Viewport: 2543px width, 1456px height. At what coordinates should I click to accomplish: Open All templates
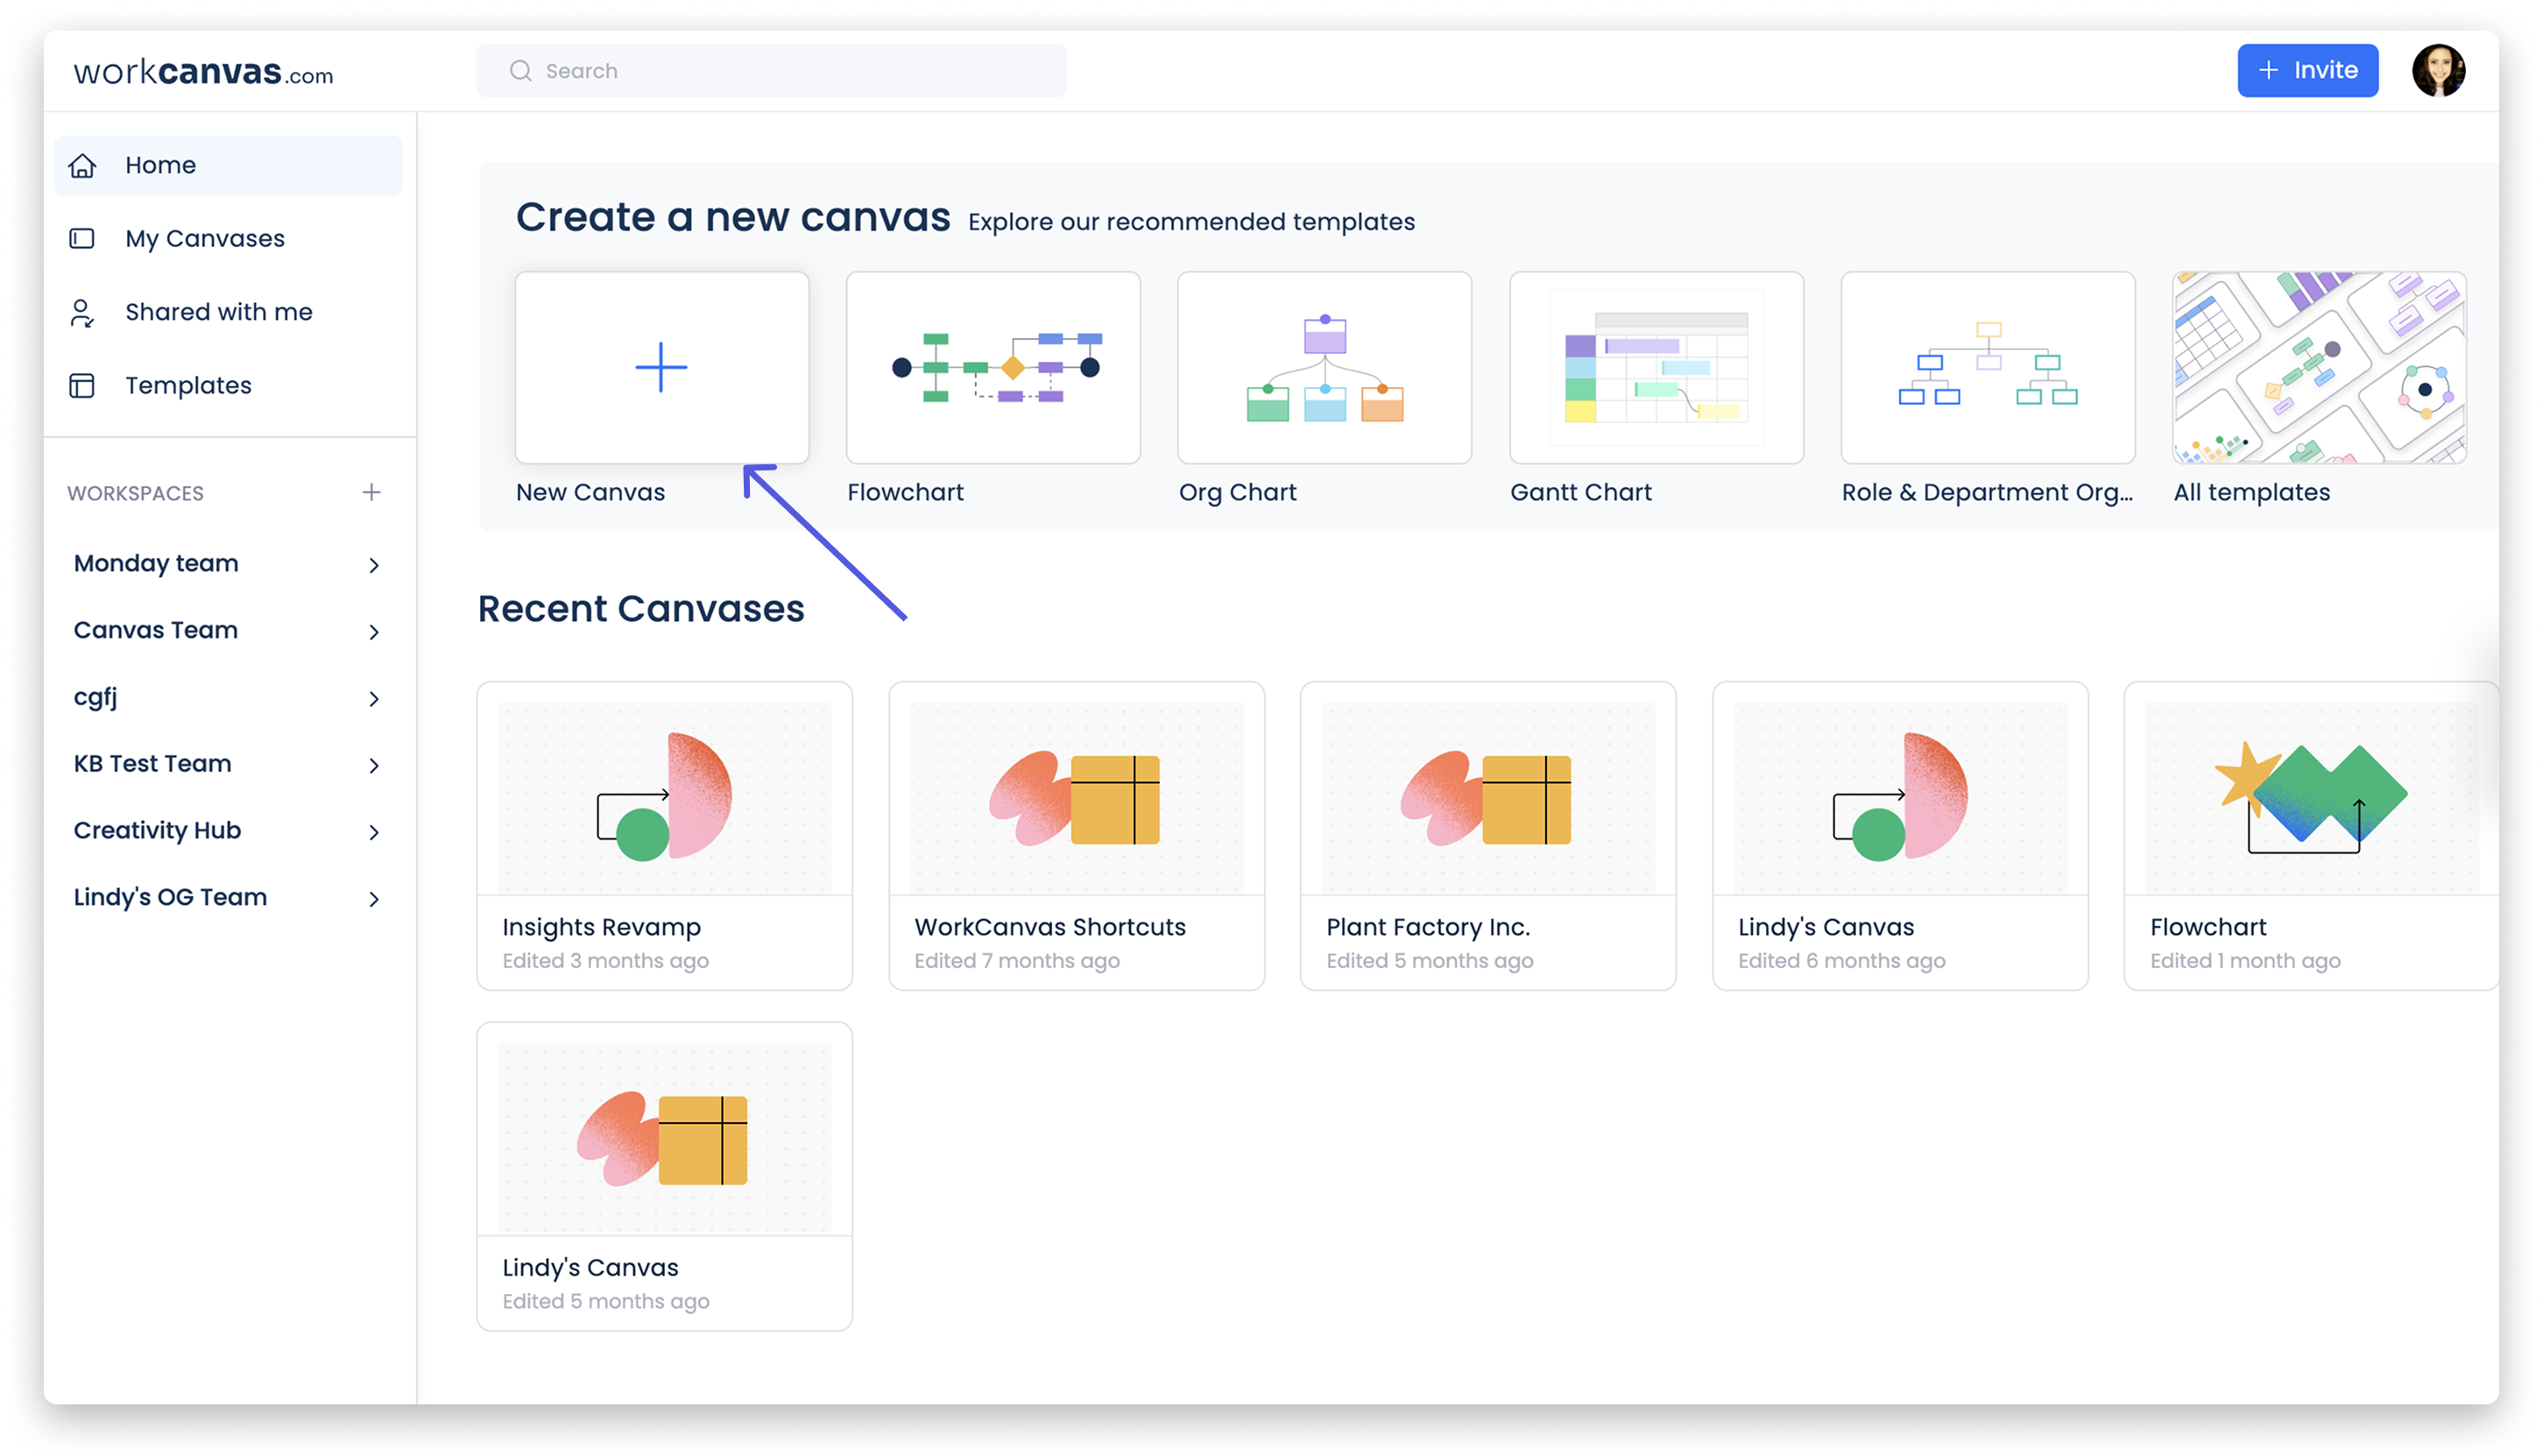point(2317,367)
